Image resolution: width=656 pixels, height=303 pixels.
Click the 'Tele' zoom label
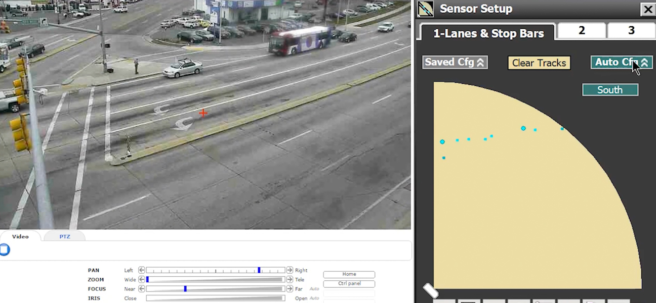tap(300, 279)
